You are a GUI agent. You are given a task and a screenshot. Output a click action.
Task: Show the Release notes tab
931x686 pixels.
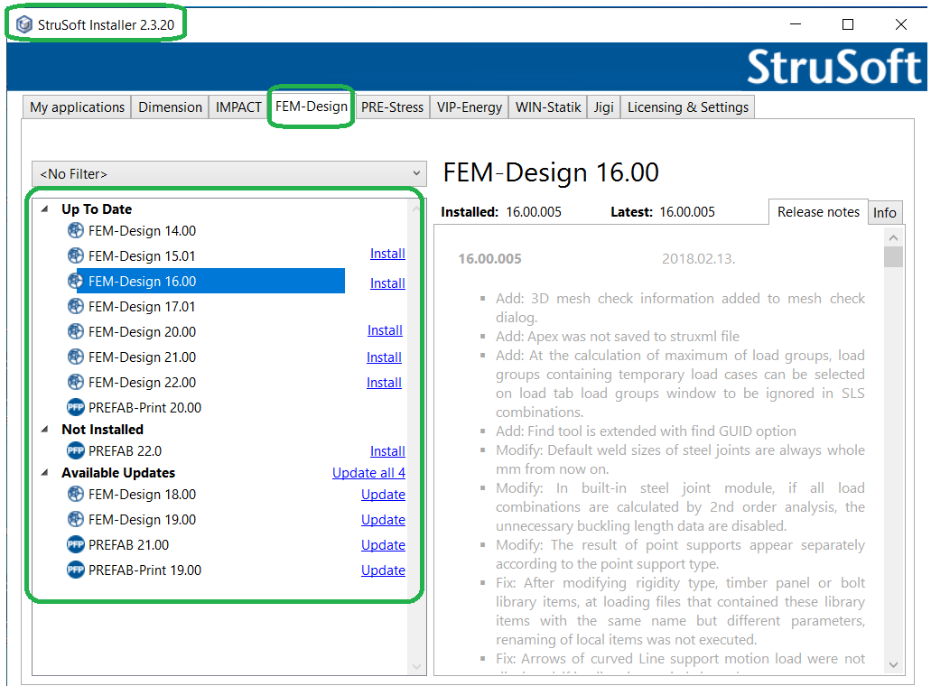pyautogui.click(x=818, y=212)
